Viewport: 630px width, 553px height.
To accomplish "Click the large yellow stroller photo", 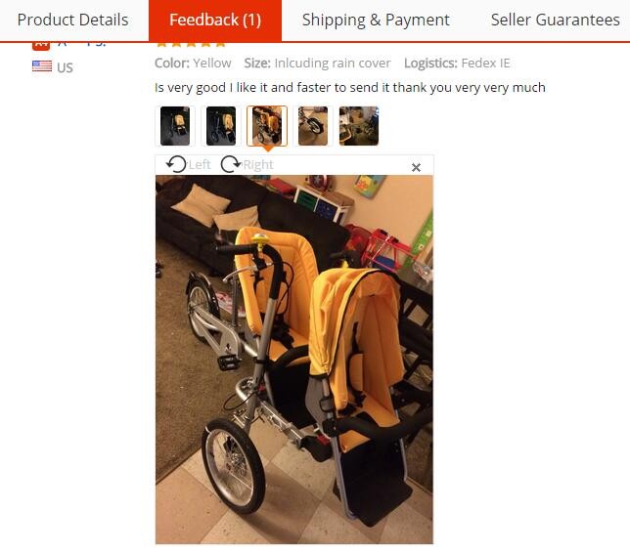I will tap(294, 360).
